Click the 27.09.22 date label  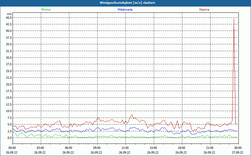pos(238,152)
